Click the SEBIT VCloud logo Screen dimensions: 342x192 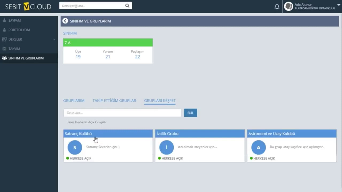pyautogui.click(x=28, y=6)
